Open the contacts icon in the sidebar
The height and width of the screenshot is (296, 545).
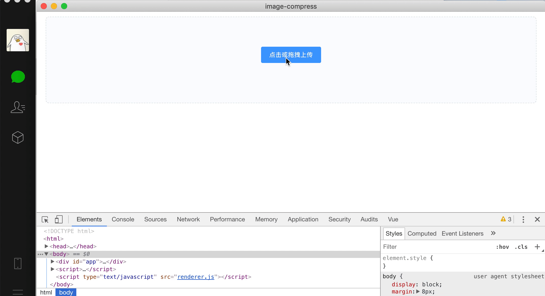pyautogui.click(x=18, y=107)
